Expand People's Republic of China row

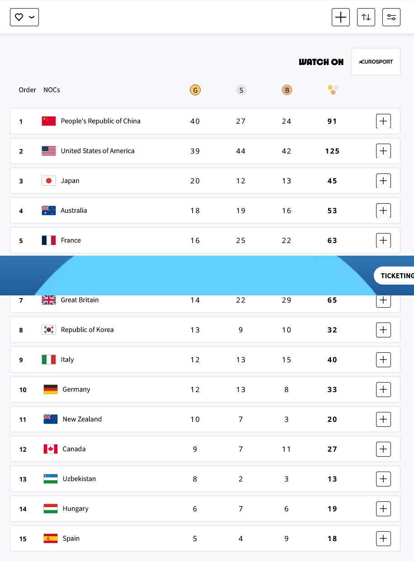click(383, 121)
